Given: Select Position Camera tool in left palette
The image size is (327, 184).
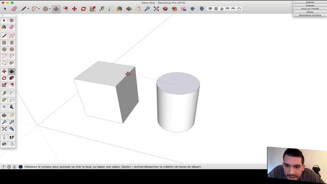Looking at the screenshot, I should (x=4, y=137).
